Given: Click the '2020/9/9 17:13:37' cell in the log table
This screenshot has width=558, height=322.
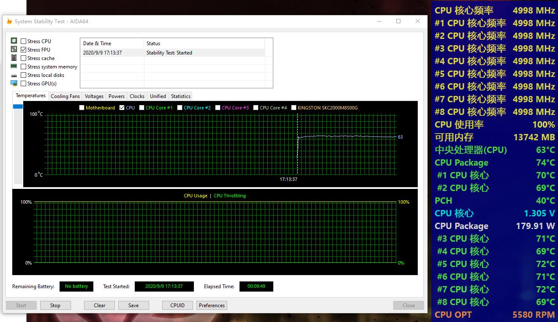Looking at the screenshot, I should pos(103,53).
